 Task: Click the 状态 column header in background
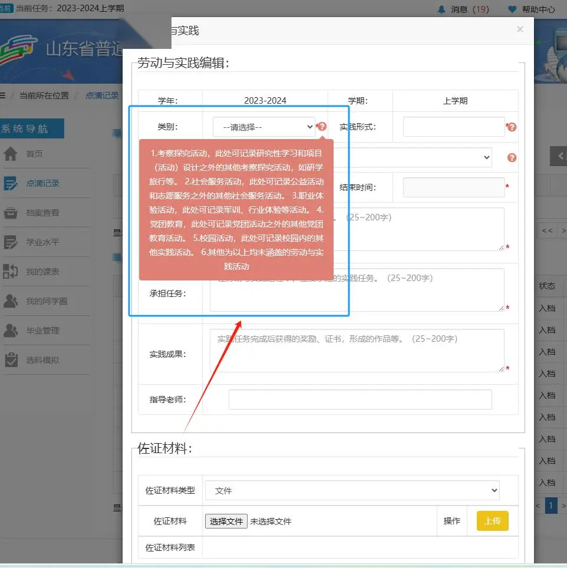pyautogui.click(x=547, y=286)
